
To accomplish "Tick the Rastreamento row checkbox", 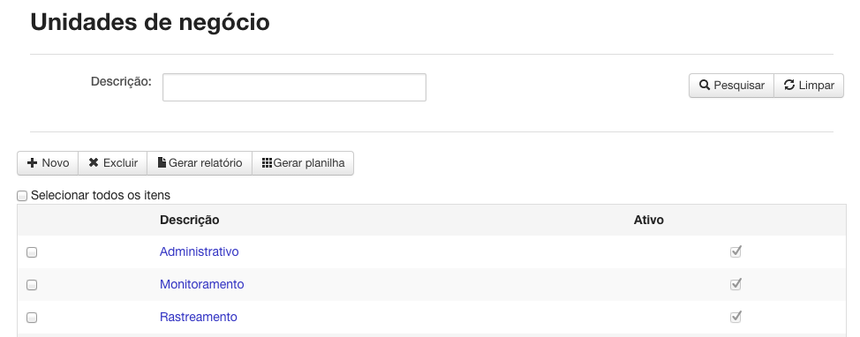I will 32,318.
